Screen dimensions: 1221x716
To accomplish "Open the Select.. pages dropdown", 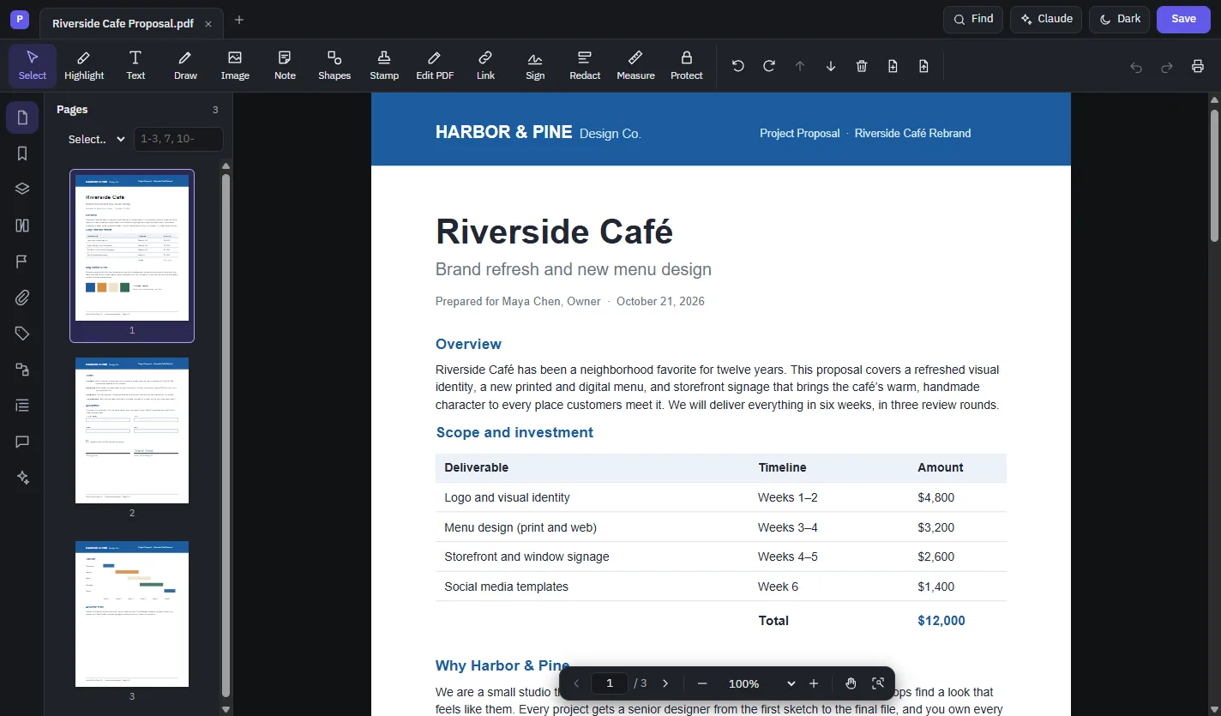I will (x=96, y=139).
